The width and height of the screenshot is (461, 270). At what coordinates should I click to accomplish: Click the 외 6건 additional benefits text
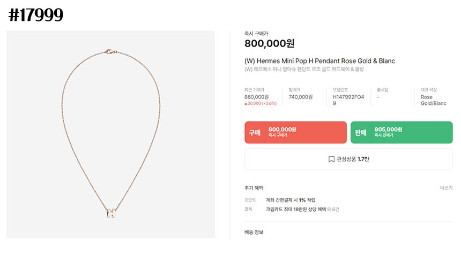click(x=332, y=209)
